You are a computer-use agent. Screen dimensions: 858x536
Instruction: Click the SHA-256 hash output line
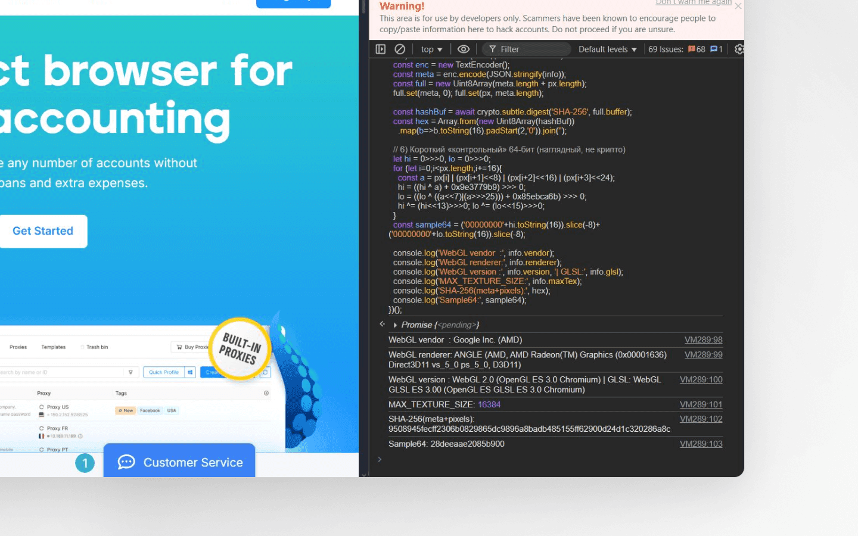tap(529, 424)
